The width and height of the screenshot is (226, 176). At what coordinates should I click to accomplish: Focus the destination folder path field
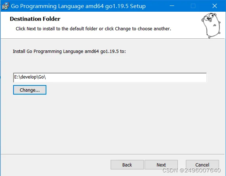tap(110, 77)
